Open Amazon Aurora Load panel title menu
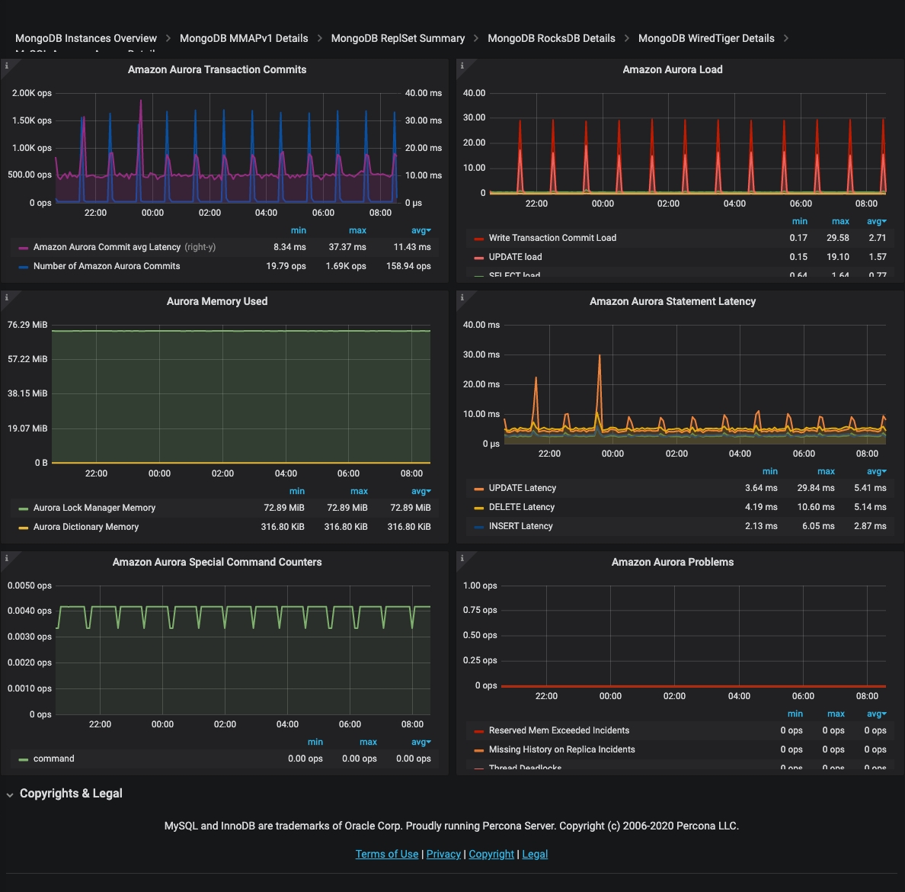Screen dimensions: 905x892 [672, 69]
